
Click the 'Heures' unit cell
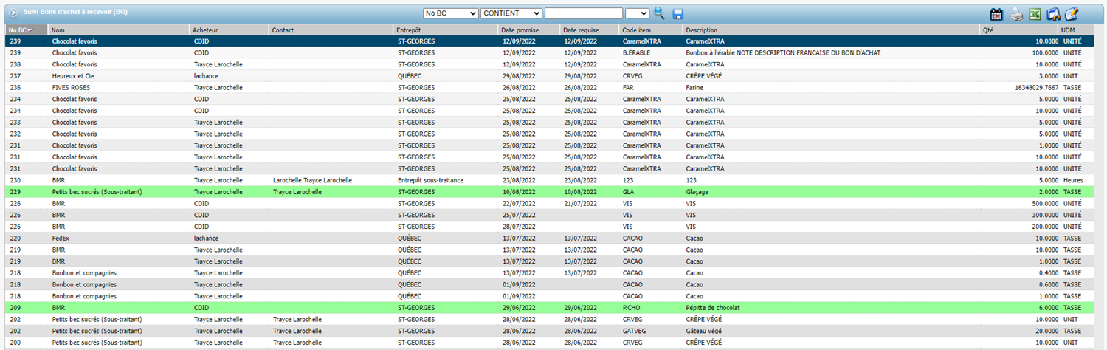click(x=1073, y=180)
